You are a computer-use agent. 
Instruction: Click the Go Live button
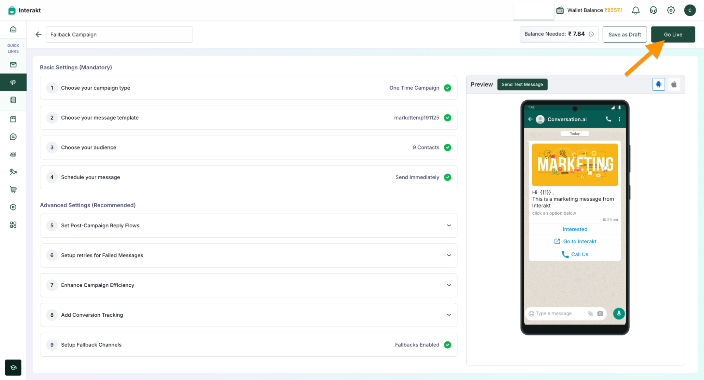coord(673,34)
